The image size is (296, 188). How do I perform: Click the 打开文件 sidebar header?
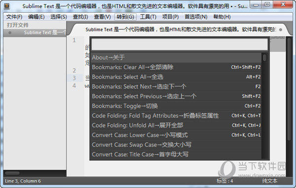18,25
